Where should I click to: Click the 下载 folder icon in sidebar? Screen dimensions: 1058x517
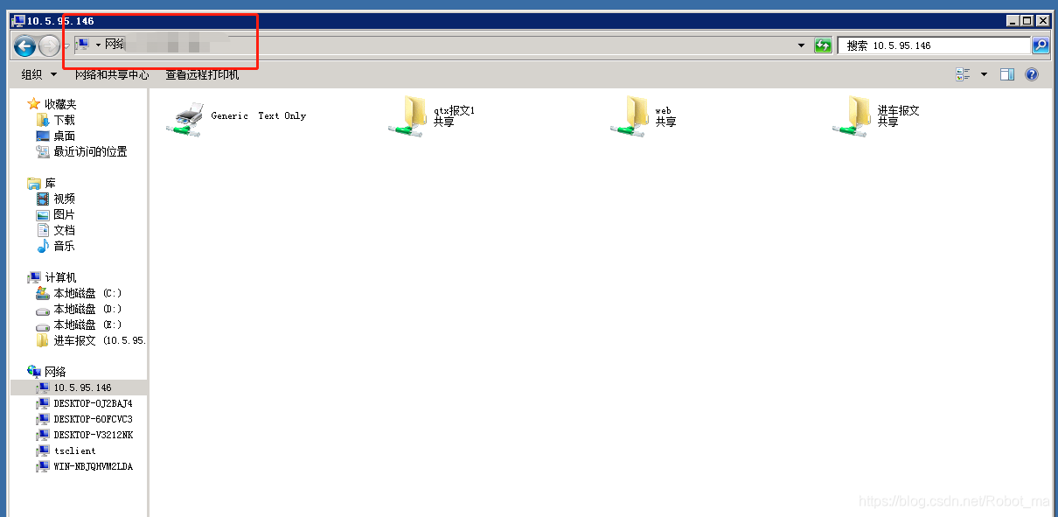43,120
